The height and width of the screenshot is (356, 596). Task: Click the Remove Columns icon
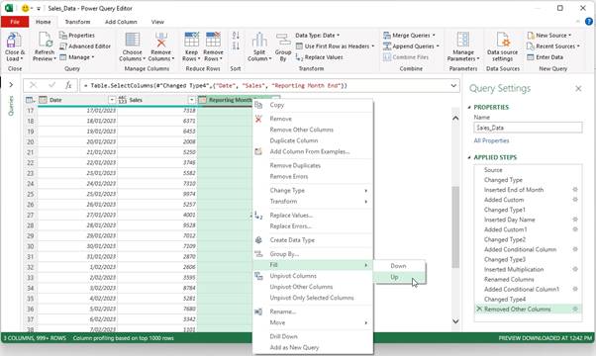coord(161,40)
